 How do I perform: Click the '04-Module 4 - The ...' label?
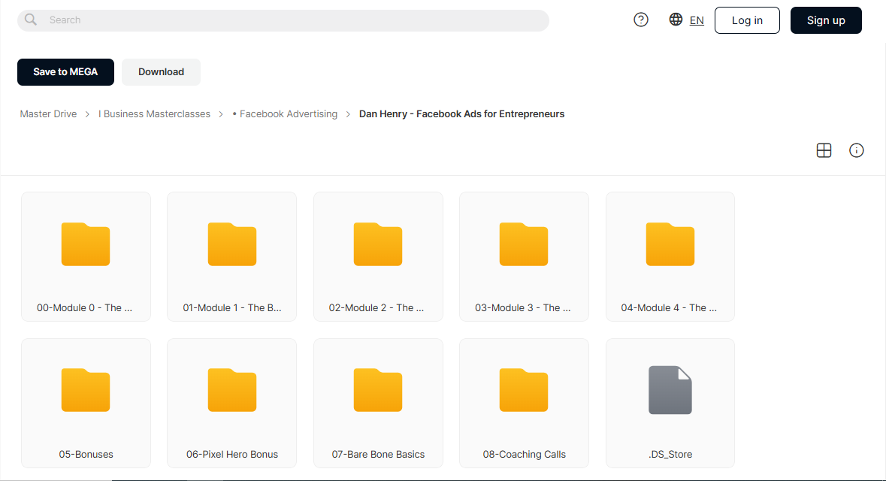pos(669,308)
